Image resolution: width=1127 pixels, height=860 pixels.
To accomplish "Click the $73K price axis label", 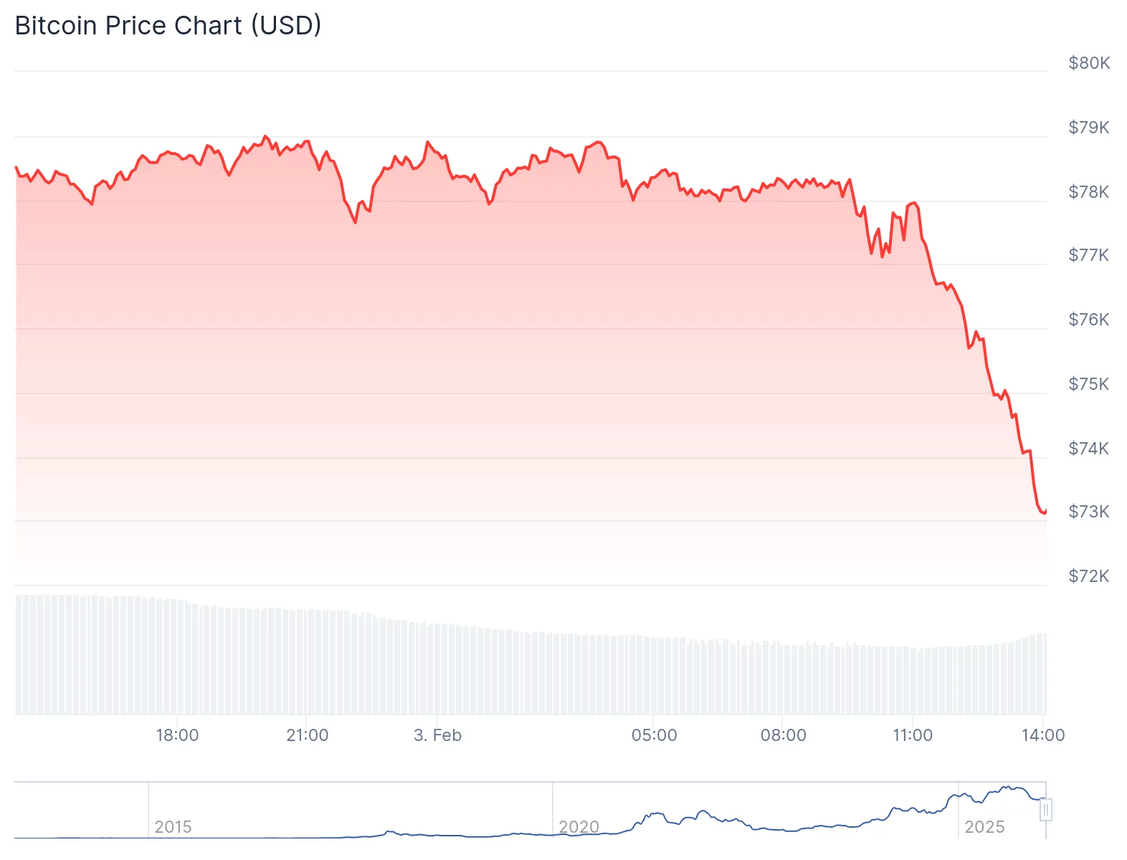I will (1089, 512).
